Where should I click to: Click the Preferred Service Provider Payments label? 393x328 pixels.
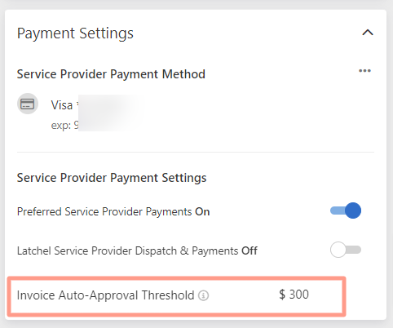(104, 212)
